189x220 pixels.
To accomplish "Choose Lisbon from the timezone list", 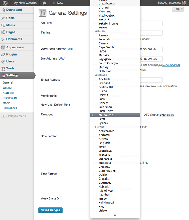I will [x=115, y=211].
